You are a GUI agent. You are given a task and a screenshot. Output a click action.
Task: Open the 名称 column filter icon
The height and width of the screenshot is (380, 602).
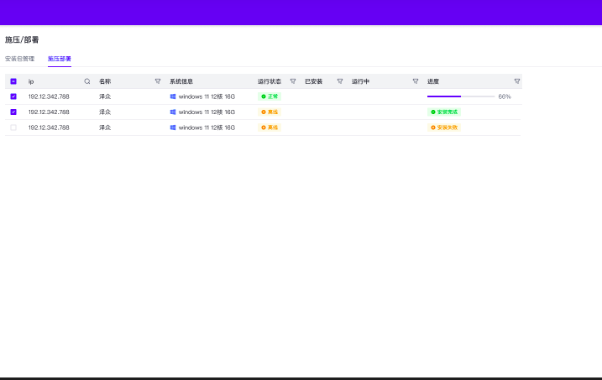coord(158,81)
